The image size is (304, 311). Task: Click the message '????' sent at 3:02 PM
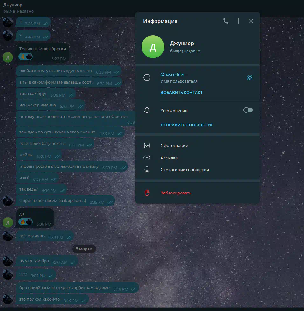[x=36, y=275]
